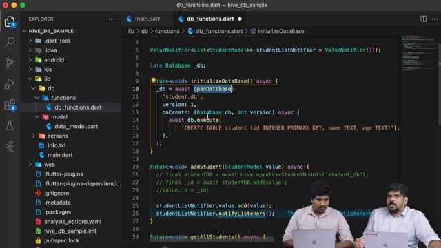Split the editor to the right
This screenshot has height=248, width=441.
(423, 19)
